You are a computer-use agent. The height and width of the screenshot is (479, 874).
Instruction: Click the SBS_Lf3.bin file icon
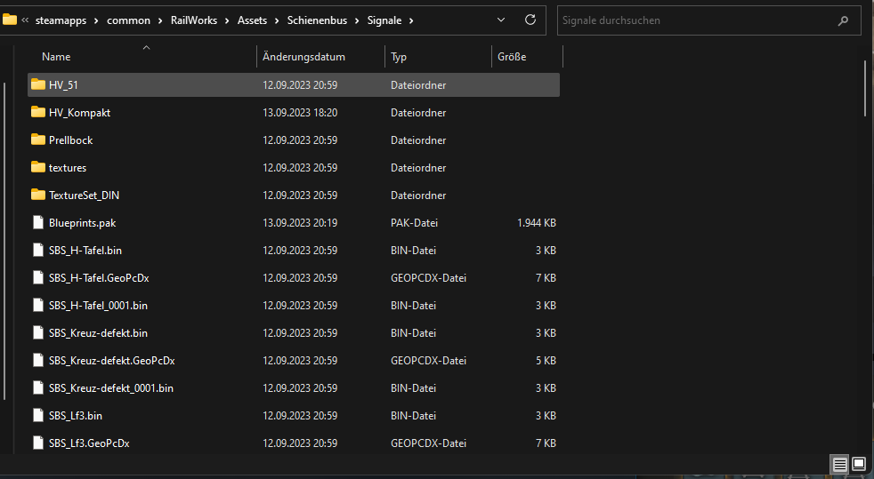point(37,416)
